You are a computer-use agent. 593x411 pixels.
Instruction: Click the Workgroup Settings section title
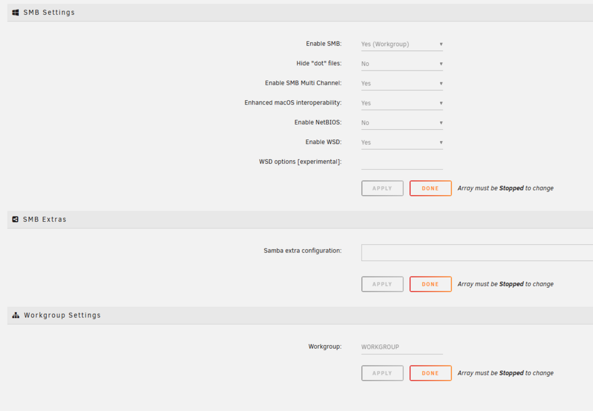(62, 316)
